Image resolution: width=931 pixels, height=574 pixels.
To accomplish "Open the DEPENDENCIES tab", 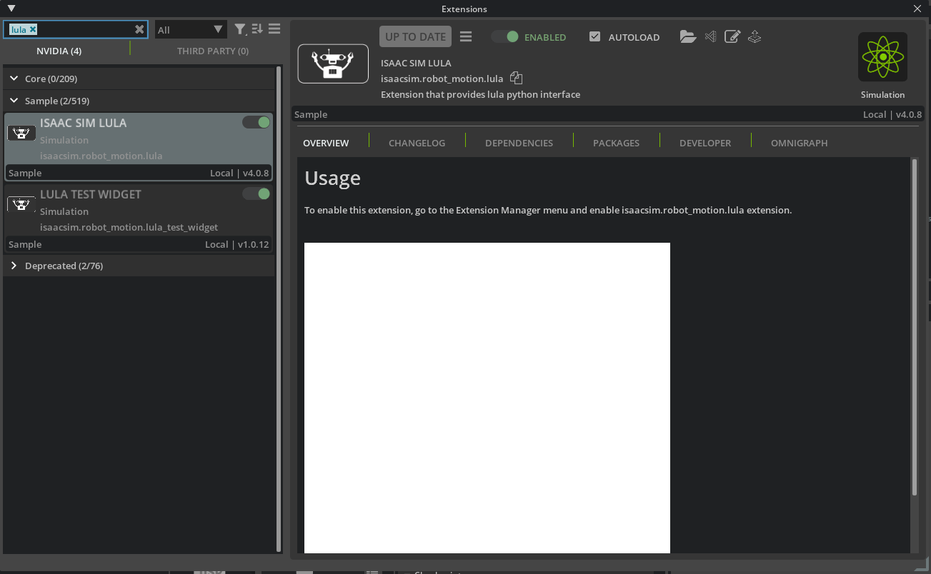I will pyautogui.click(x=519, y=143).
